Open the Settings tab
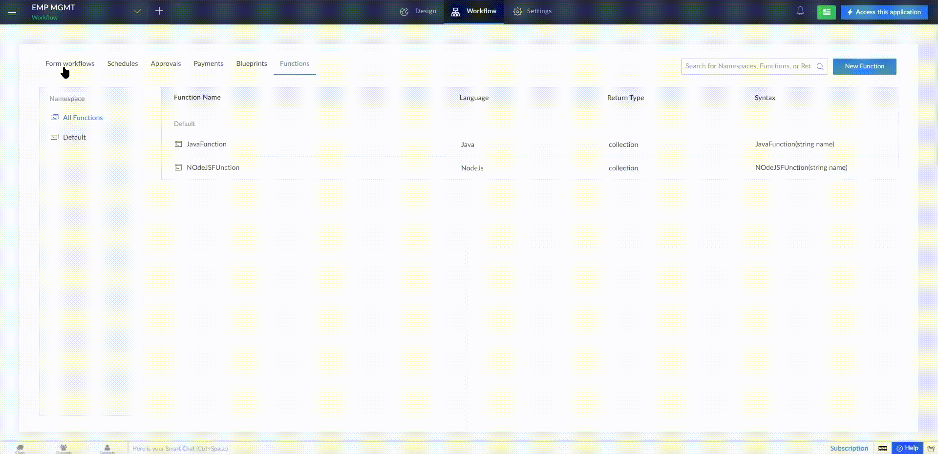 click(533, 11)
